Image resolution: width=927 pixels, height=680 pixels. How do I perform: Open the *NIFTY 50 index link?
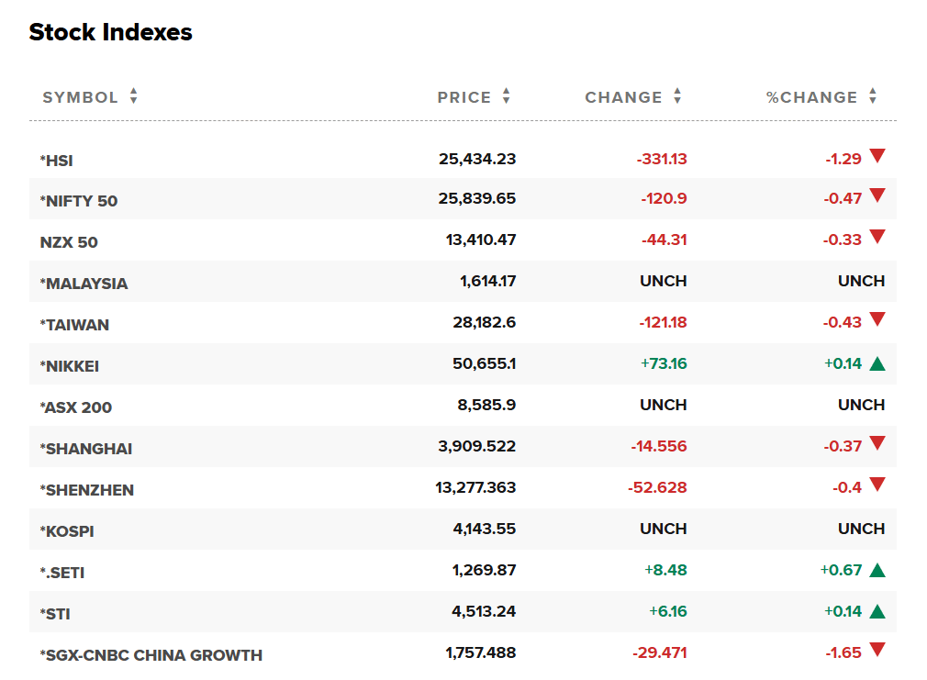pos(79,201)
